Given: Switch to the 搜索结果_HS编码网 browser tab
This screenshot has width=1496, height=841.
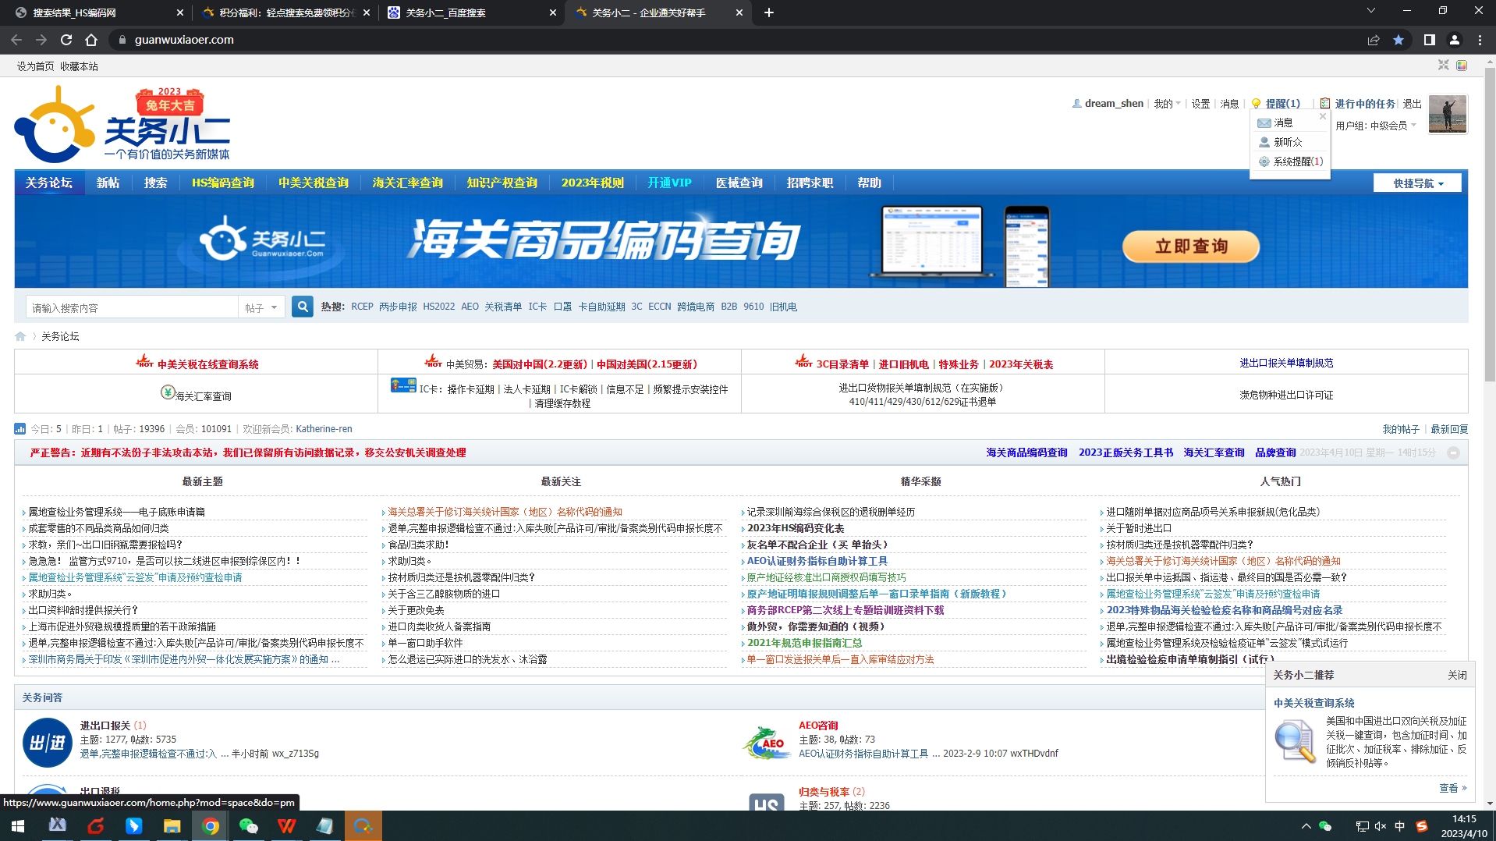Looking at the screenshot, I should coord(94,12).
